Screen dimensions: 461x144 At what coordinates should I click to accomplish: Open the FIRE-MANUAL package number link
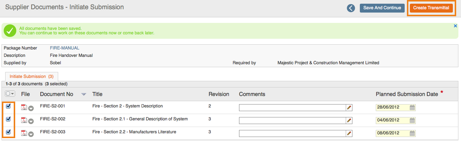tap(64, 48)
